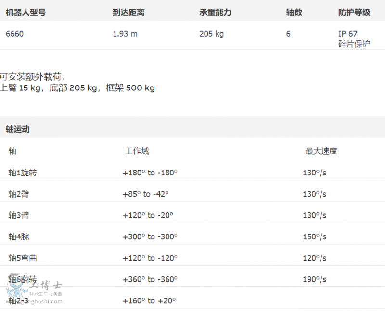Select the 轴5弯曲 maximum speed 120º/s
Screen dimensions: 385x311
[316, 258]
